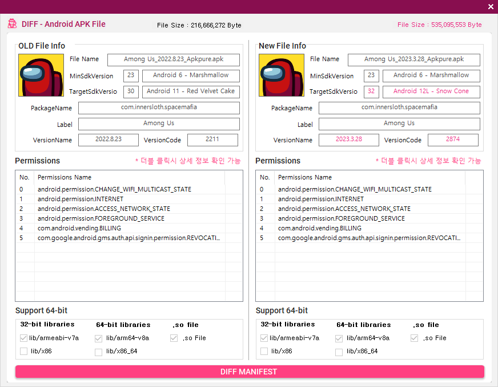Image resolution: width=498 pixels, height=387 pixels.
Task: Select New permission ACCESS_NETWORK_STATE row
Action: pos(370,209)
